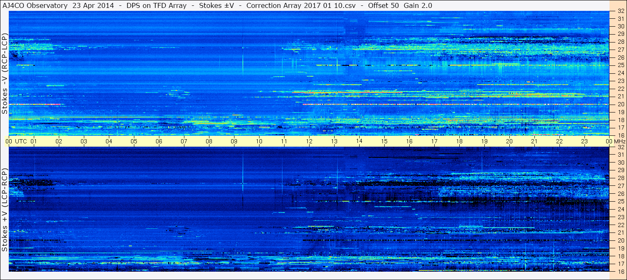Click the 'Offset 50' header value
This screenshot has width=627, height=280.
[383, 5]
